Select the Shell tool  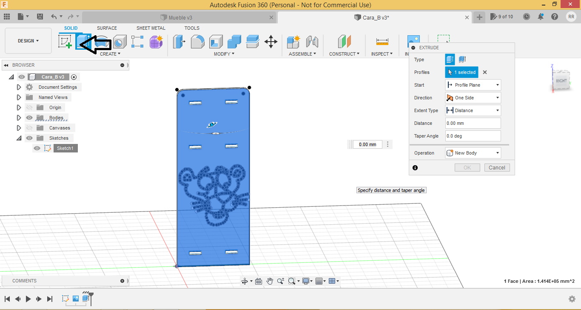click(216, 42)
